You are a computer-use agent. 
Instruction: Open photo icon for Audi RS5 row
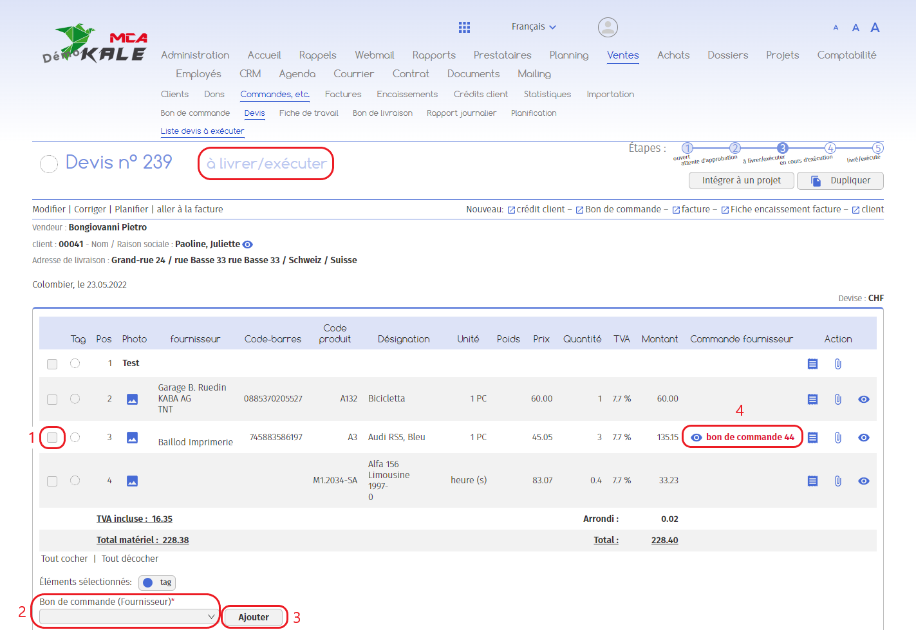[x=132, y=438]
